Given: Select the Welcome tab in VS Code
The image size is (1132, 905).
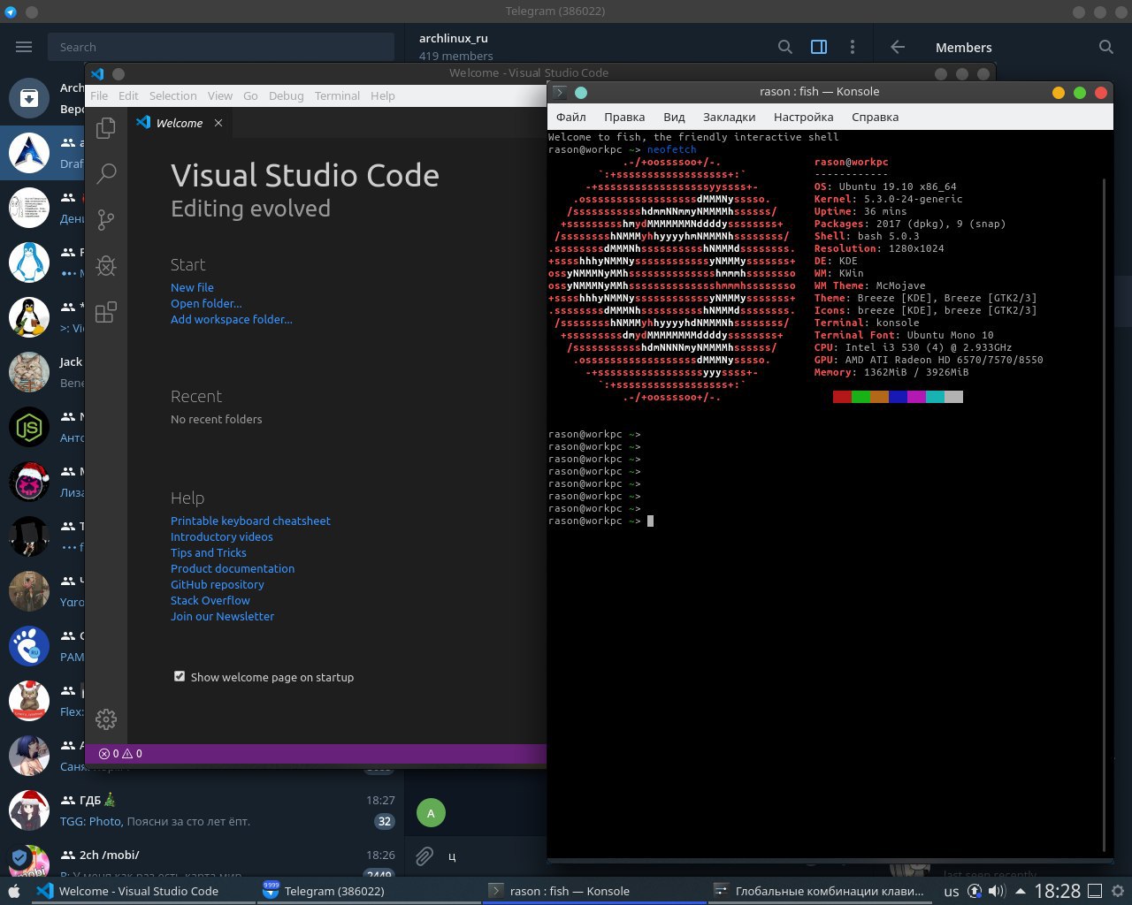Looking at the screenshot, I should click(x=180, y=123).
